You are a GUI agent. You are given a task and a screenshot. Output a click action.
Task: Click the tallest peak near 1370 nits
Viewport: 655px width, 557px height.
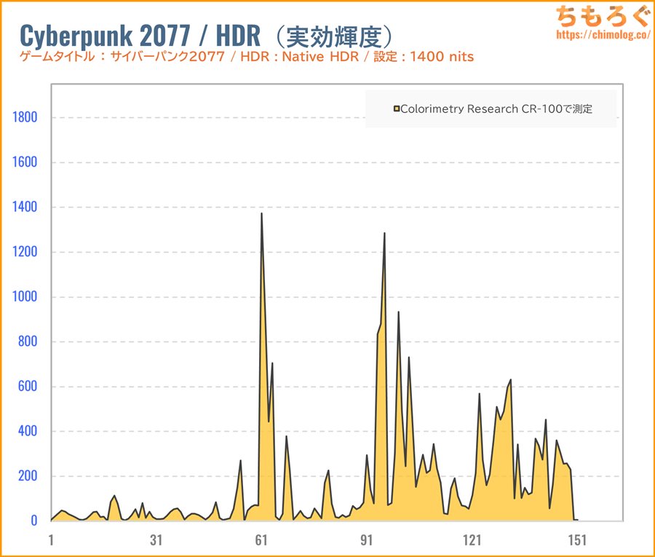[x=261, y=214]
